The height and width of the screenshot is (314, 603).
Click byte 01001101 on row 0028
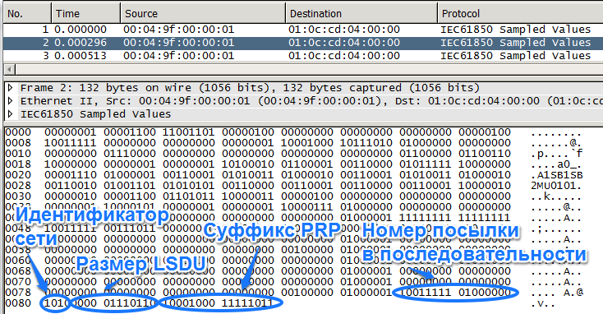(x=130, y=186)
